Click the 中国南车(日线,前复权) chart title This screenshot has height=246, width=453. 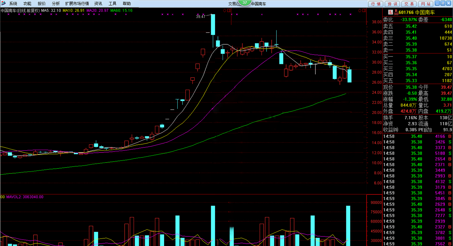pos(20,11)
